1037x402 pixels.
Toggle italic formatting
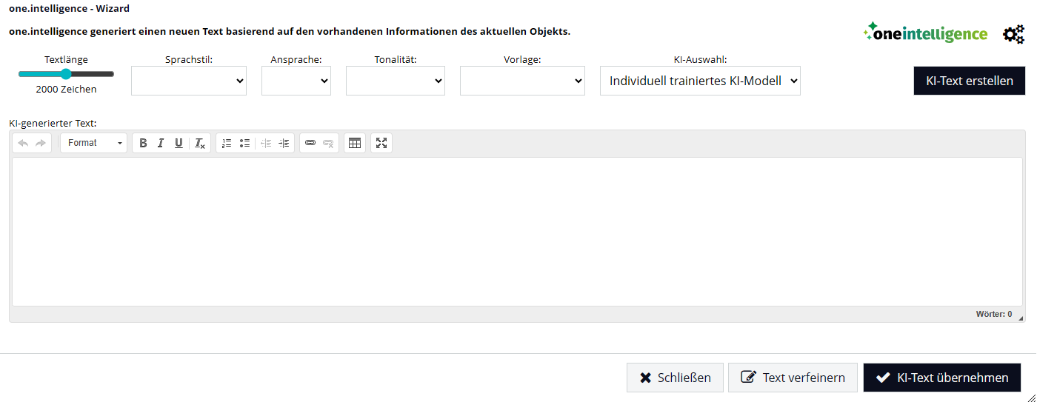point(161,143)
